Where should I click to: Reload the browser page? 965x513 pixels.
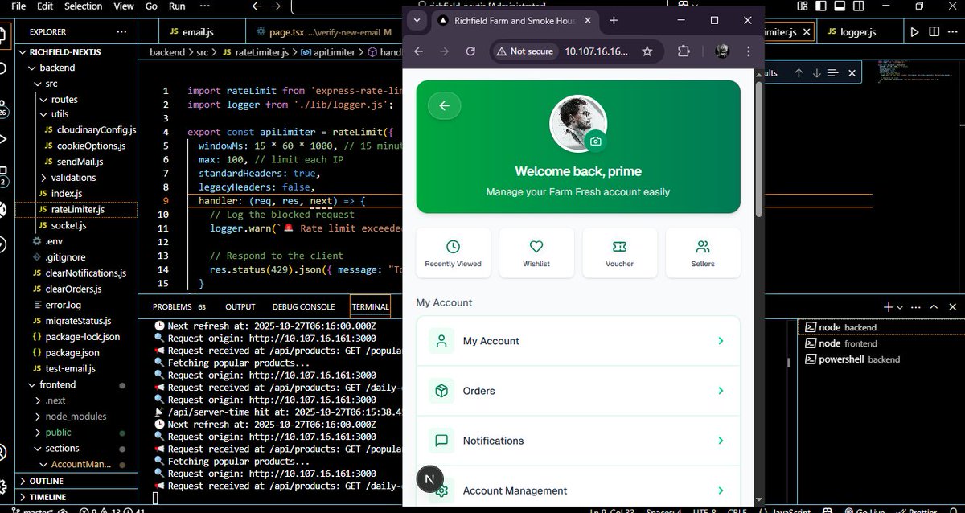coord(470,51)
